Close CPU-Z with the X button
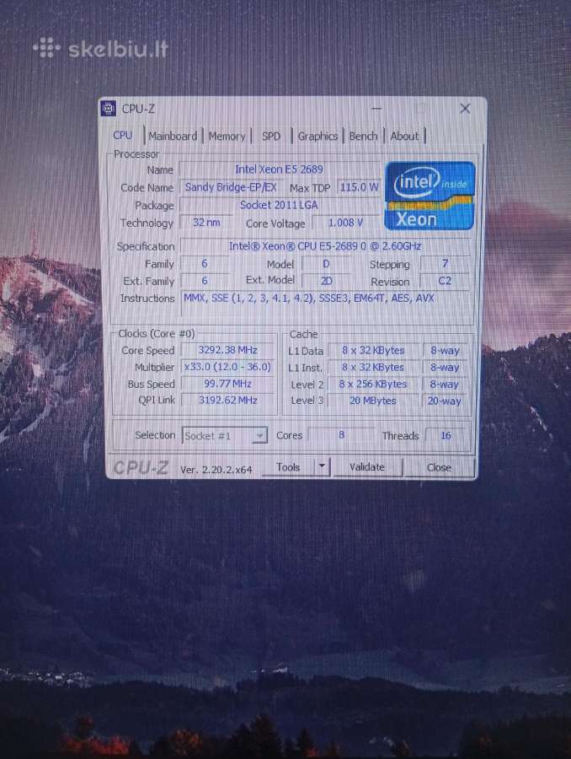Viewport: 571px width, 759px height. pyautogui.click(x=465, y=109)
